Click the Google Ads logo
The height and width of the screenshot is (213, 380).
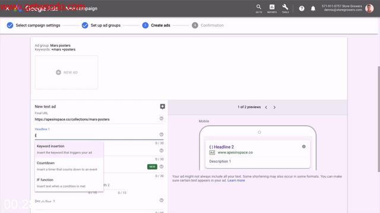pos(36,8)
